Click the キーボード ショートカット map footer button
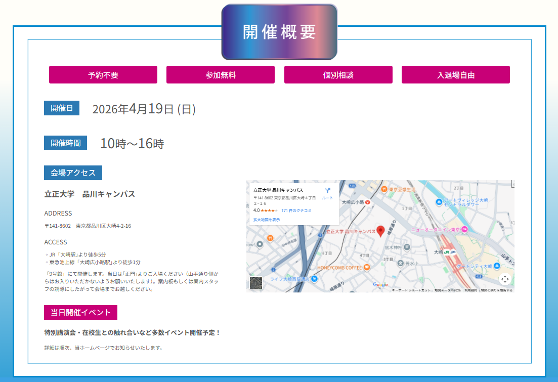This screenshot has height=382, width=558. [411, 290]
